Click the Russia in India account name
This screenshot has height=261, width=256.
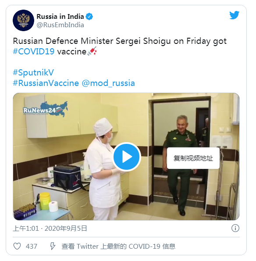(60, 17)
